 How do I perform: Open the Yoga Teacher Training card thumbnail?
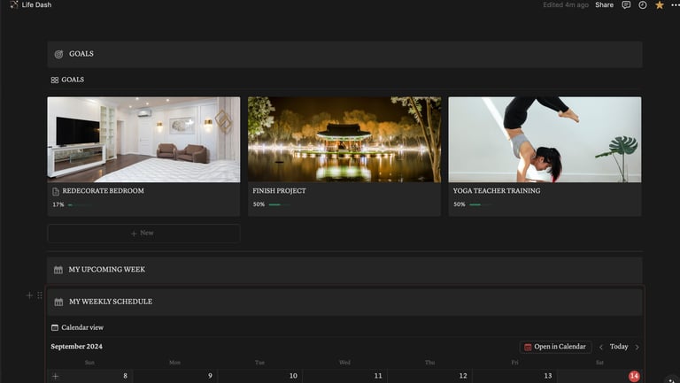click(x=545, y=139)
